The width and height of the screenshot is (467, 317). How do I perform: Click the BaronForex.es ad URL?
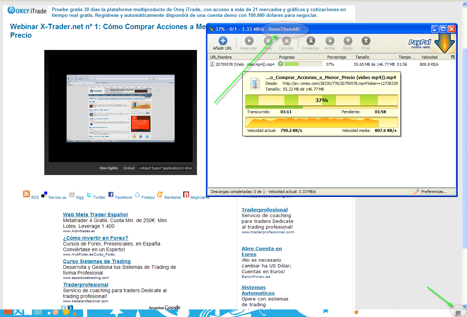pos(256,276)
